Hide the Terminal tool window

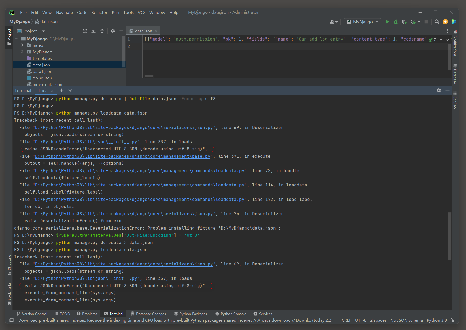click(x=447, y=90)
